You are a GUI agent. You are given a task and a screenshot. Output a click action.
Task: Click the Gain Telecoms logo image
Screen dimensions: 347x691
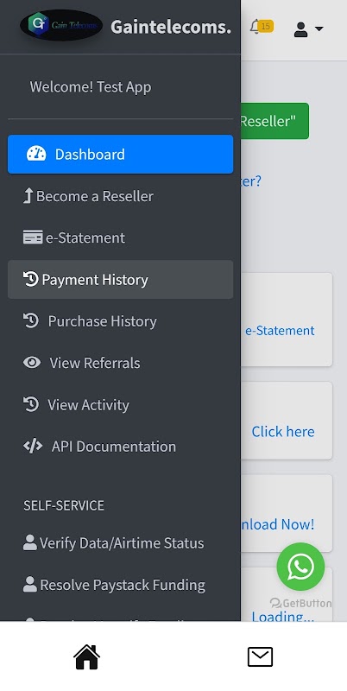tap(61, 26)
